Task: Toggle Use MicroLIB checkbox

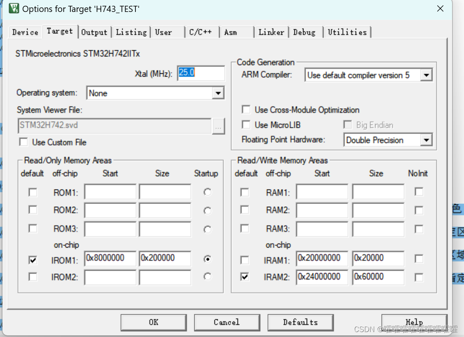Action: tap(246, 124)
